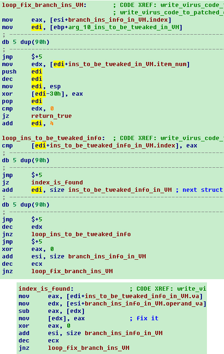Click the 'push edi' instruction

tap(22, 72)
